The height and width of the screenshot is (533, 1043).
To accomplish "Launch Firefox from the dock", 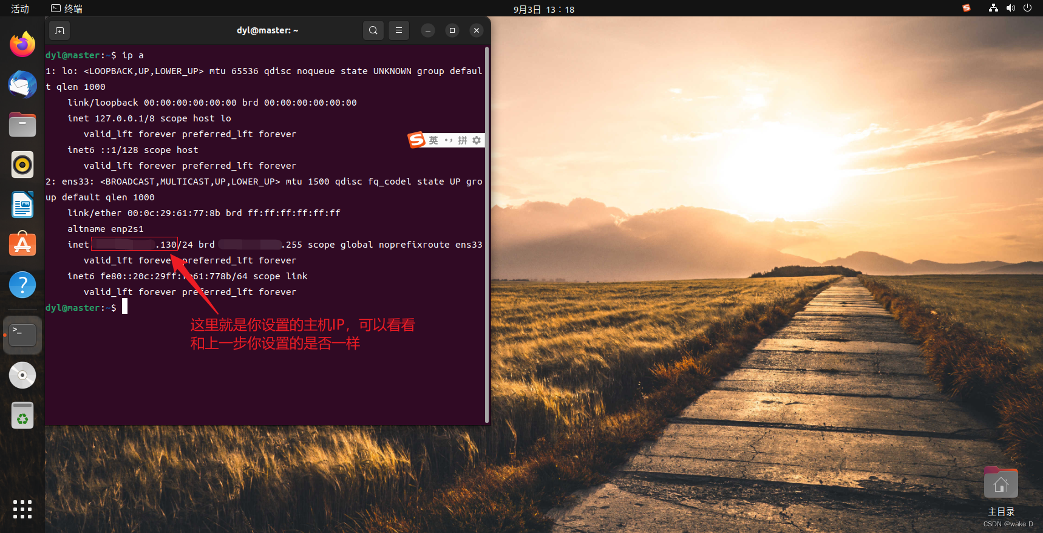I will pyautogui.click(x=22, y=44).
